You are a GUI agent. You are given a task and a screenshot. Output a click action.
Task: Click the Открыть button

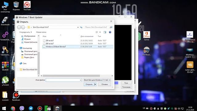pos(89,84)
